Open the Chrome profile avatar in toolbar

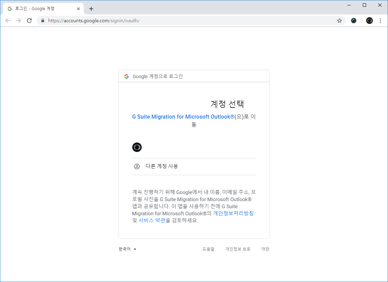369,21
